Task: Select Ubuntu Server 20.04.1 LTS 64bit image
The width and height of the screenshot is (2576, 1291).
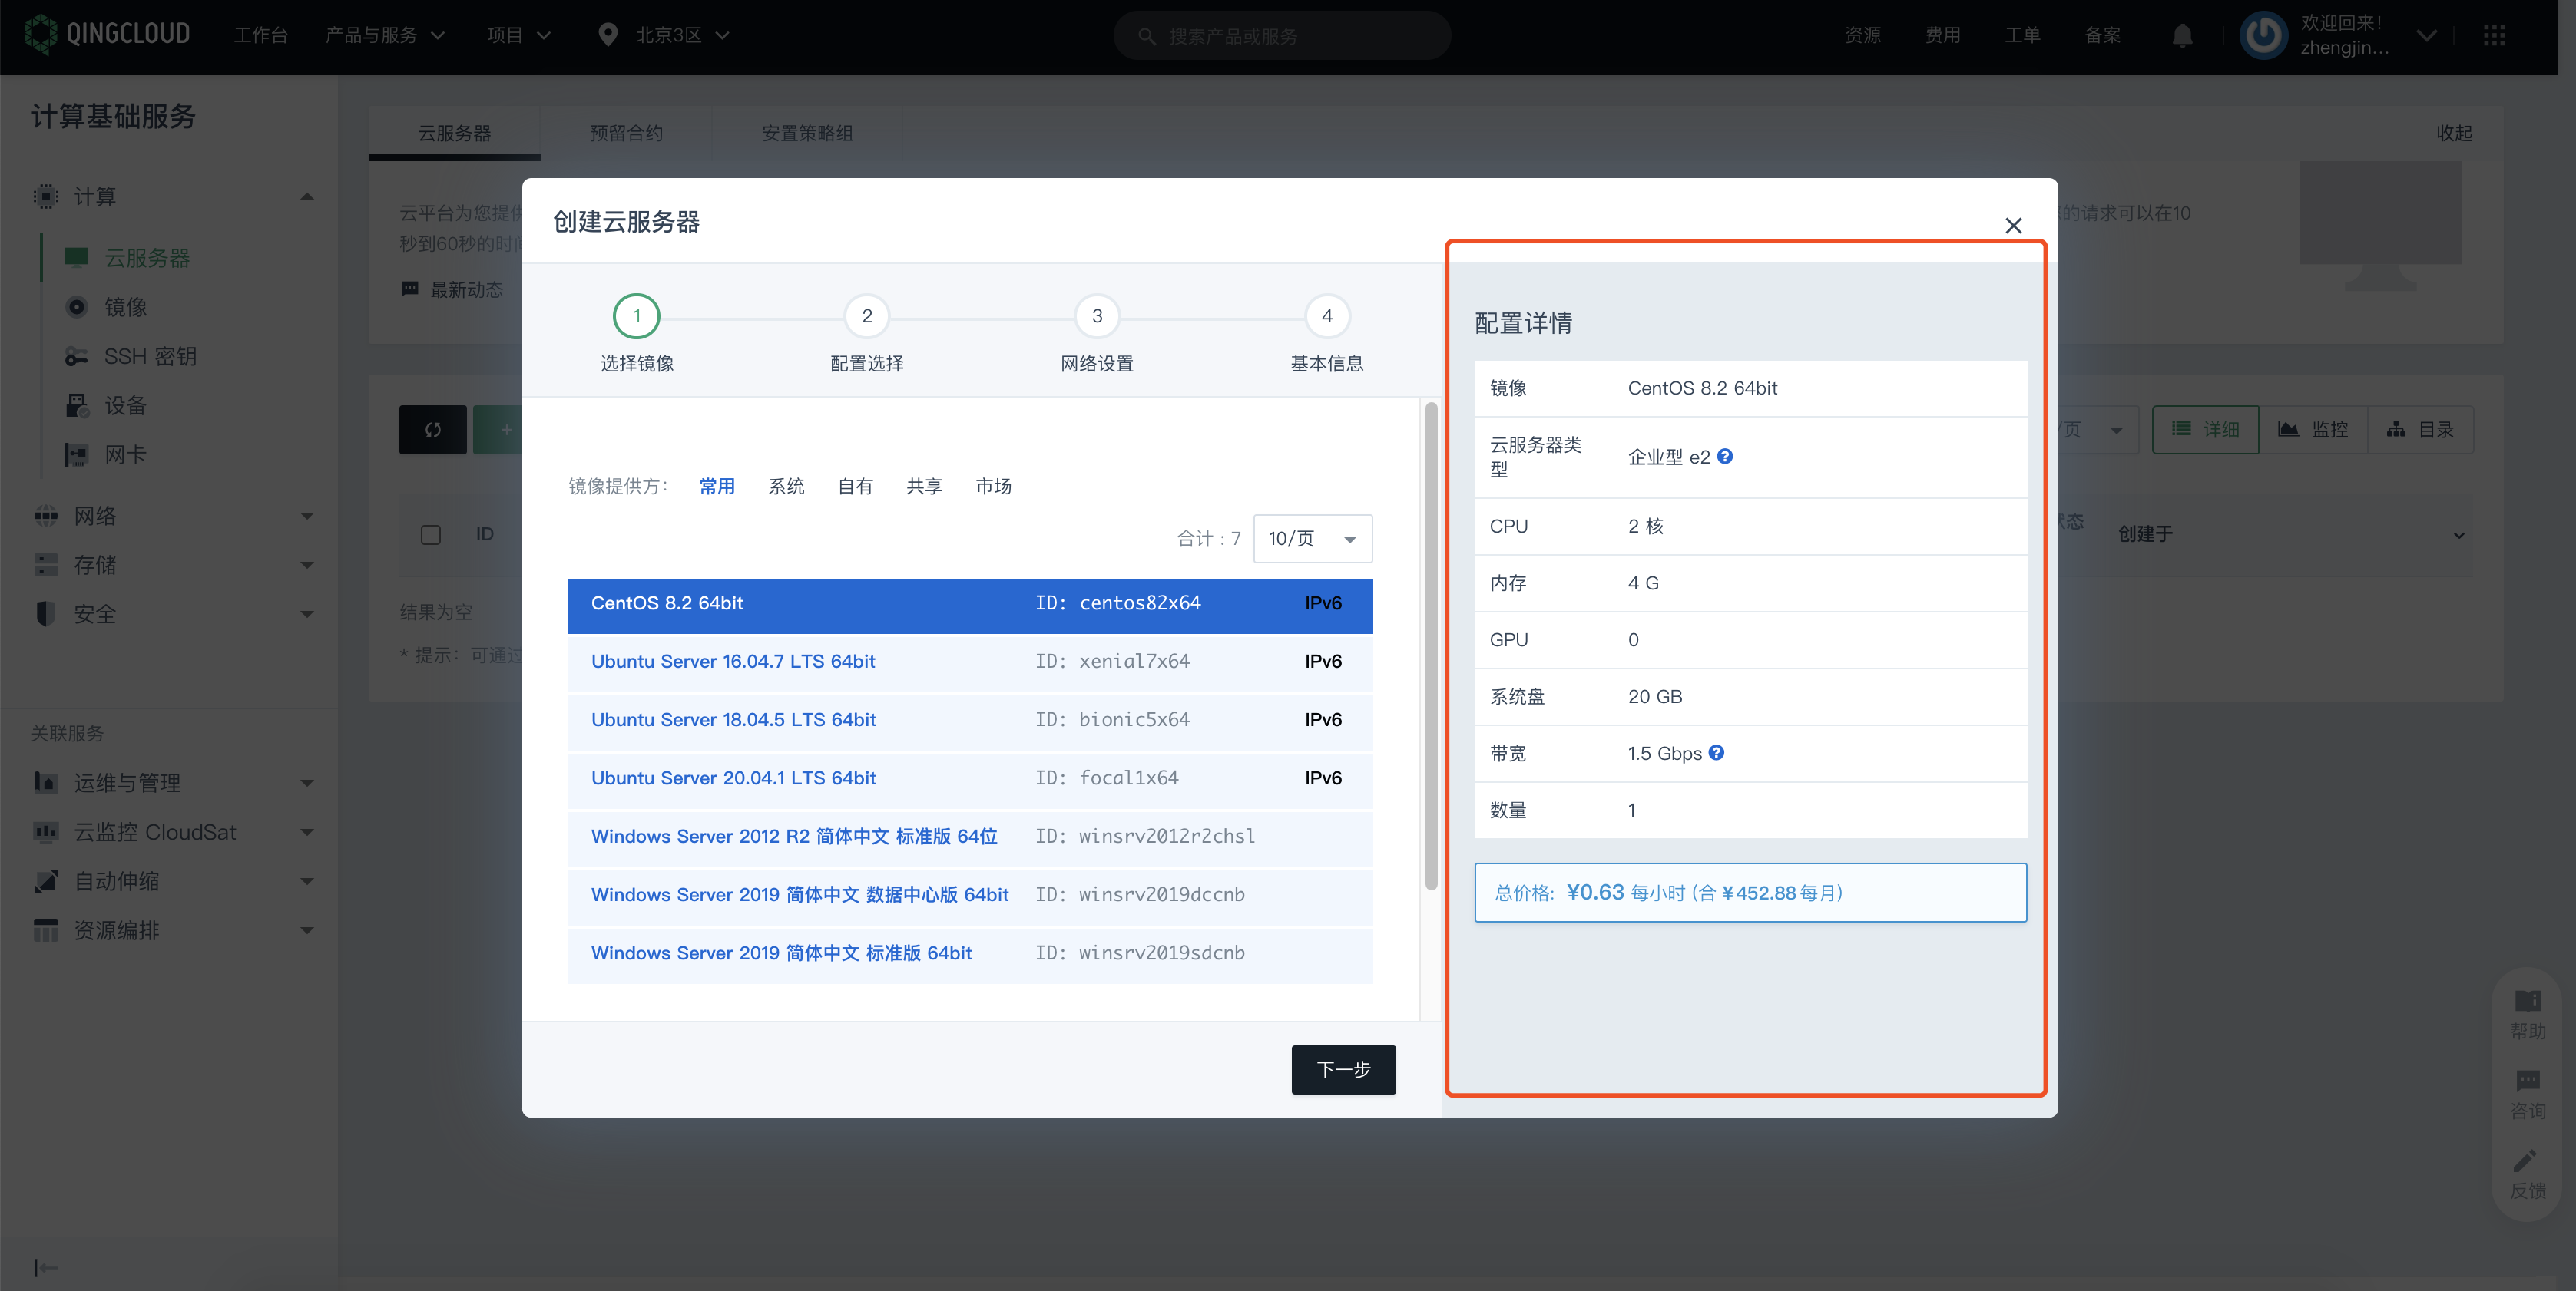Action: pos(733,778)
